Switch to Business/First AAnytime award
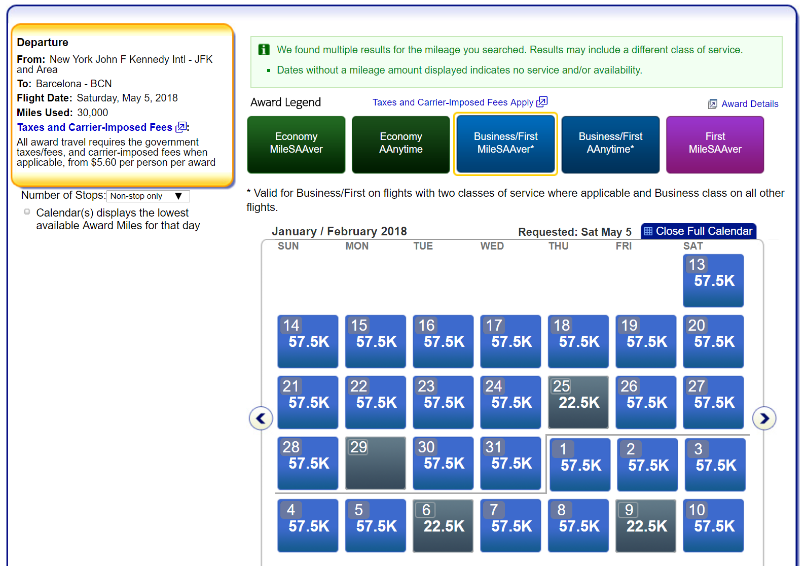 click(x=610, y=145)
